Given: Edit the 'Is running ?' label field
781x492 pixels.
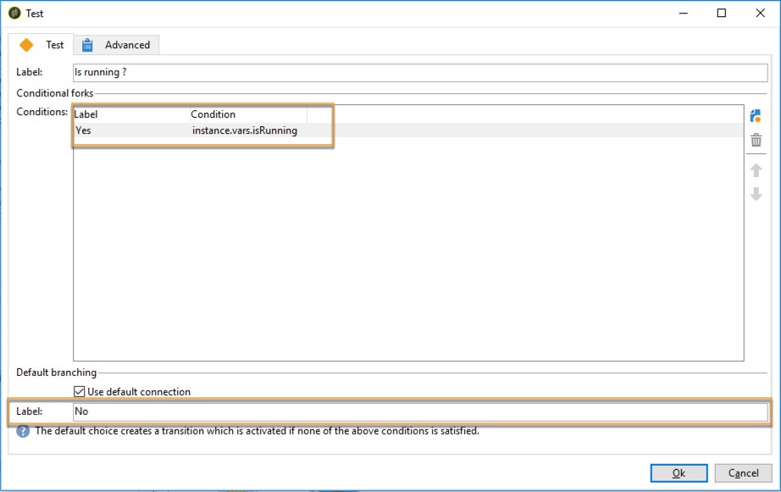Looking at the screenshot, I should pyautogui.click(x=420, y=73).
